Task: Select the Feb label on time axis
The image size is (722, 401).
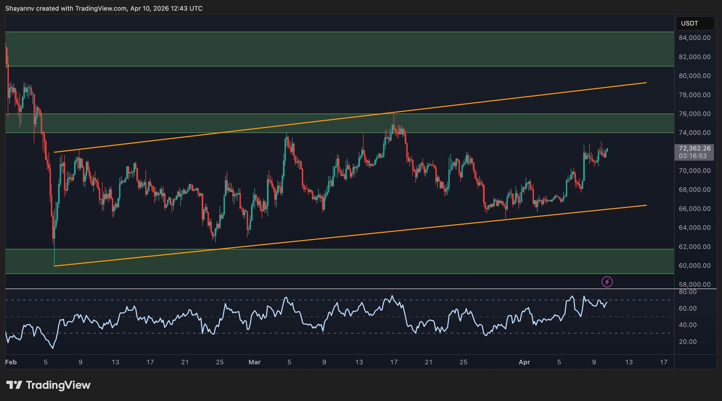Action: [11, 362]
